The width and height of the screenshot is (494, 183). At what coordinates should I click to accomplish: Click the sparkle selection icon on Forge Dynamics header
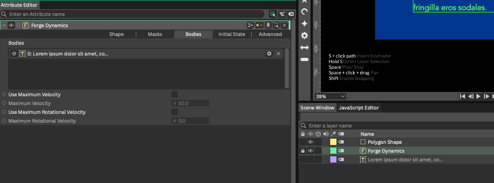[x=276, y=25]
